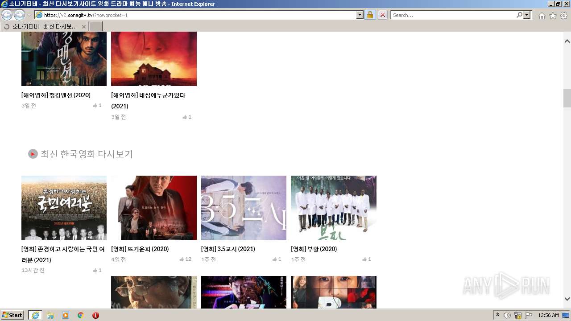Click the red play icon beside 최신 한국영화 다시보기
571x321 pixels.
click(x=33, y=154)
